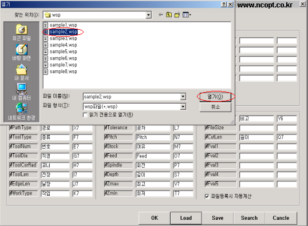The height and width of the screenshot is (226, 308).
Task: Expand the file type wsp dropdown arrow
Action: (x=183, y=106)
